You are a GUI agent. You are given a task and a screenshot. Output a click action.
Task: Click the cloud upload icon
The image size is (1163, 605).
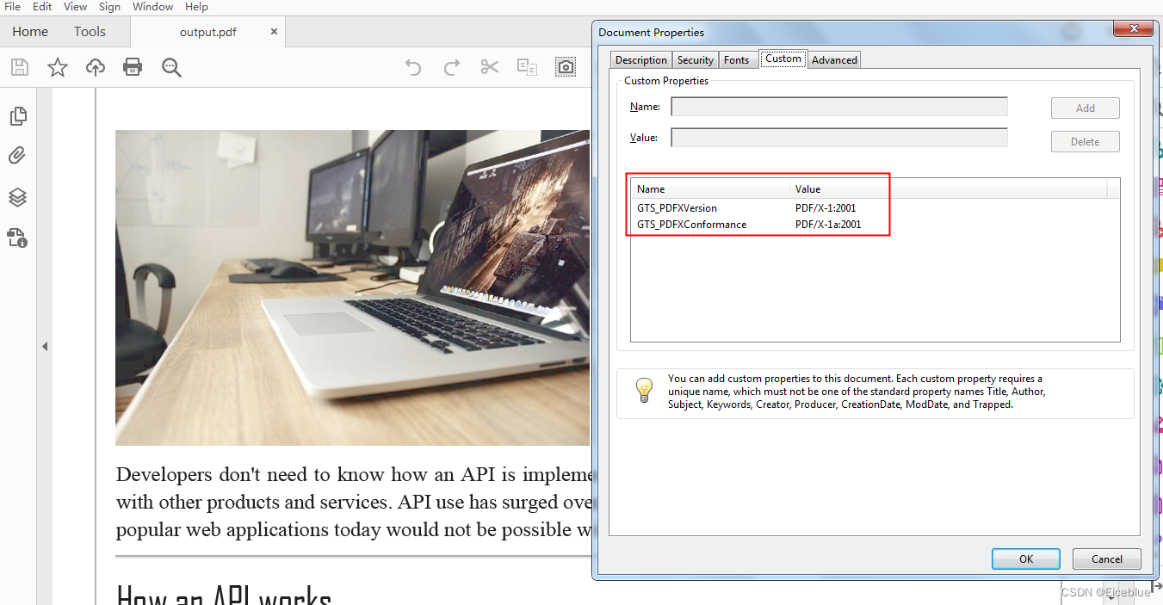click(x=96, y=67)
